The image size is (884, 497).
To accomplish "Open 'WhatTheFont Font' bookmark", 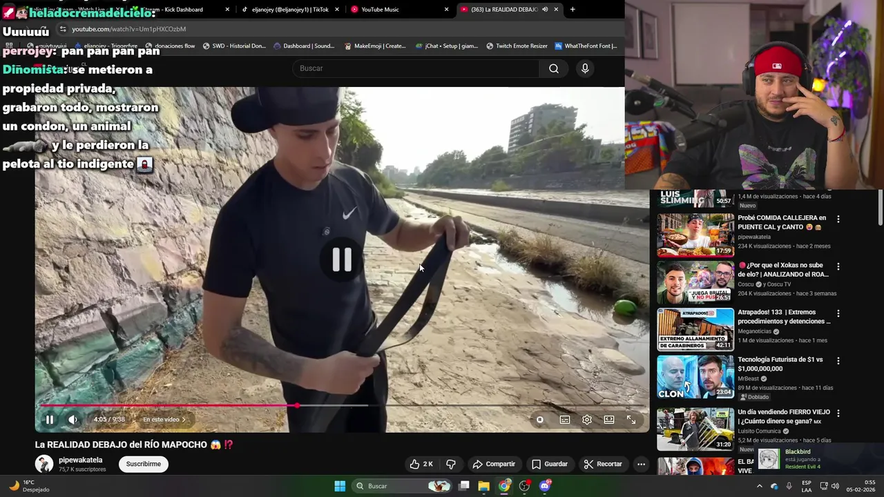I will pyautogui.click(x=586, y=46).
